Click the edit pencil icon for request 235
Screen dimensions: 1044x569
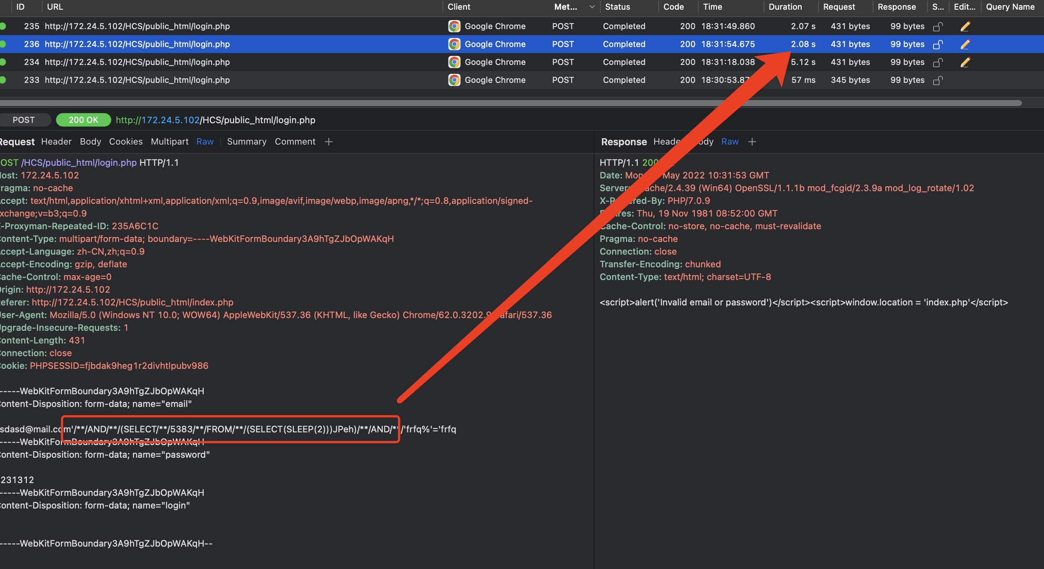tap(965, 27)
